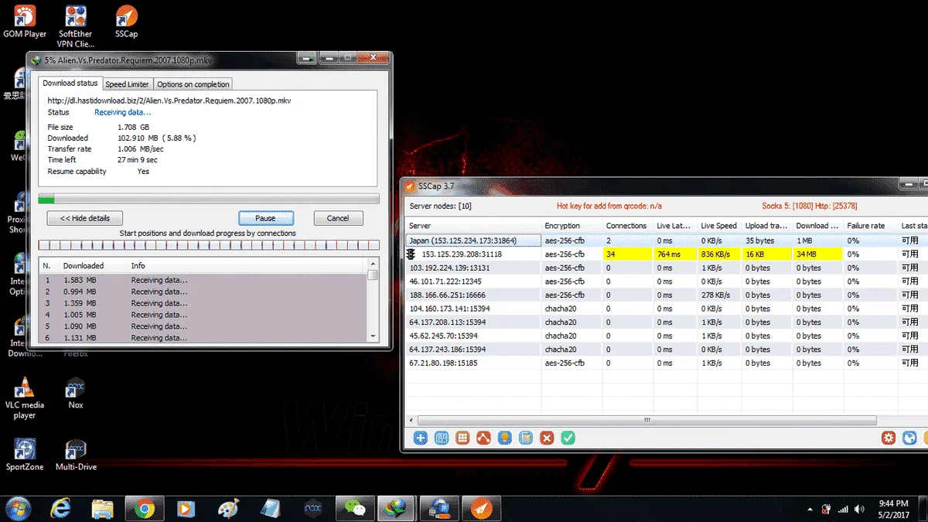Open Nox desktop shortcut
The image size is (928, 522).
75,394
